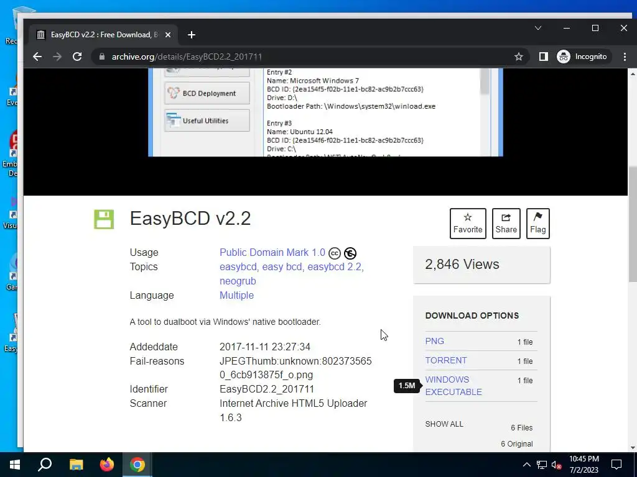The width and height of the screenshot is (637, 477).
Task: Open the Windows Start menu
Action: tap(15, 465)
